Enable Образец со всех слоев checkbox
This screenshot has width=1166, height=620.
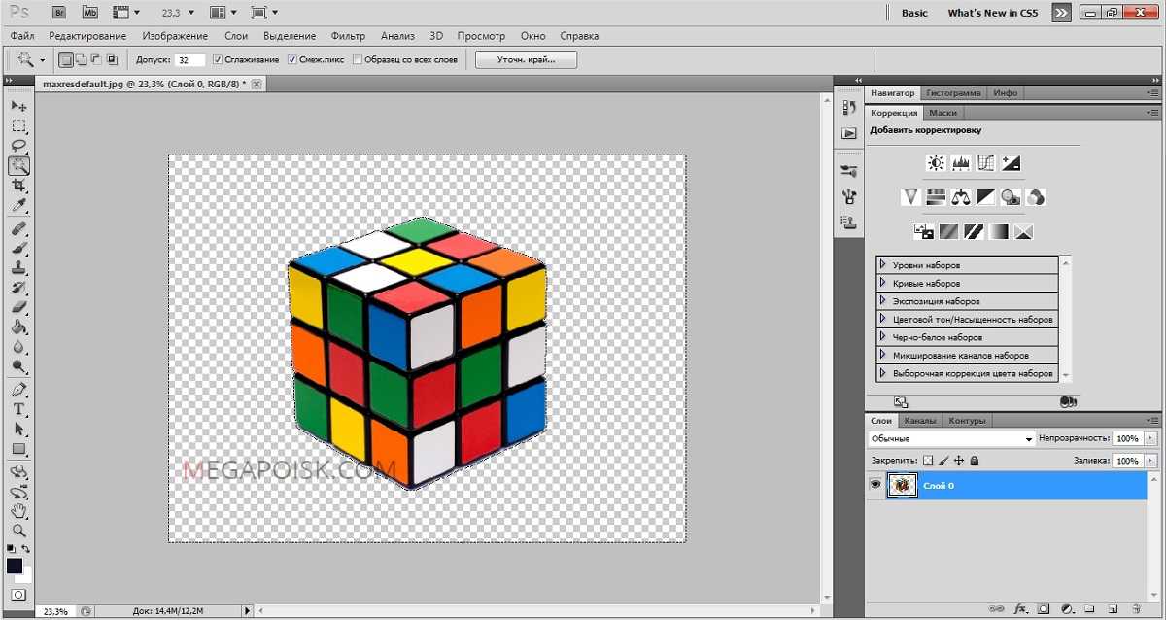tap(358, 60)
